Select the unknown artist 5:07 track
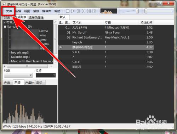This screenshot has width=177, height=134. point(106,57)
